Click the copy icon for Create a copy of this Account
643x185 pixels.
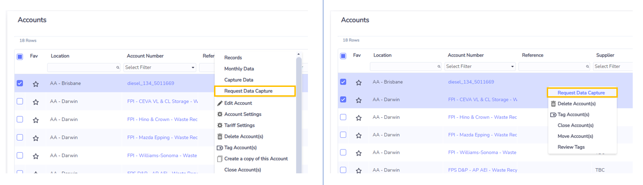coord(220,159)
